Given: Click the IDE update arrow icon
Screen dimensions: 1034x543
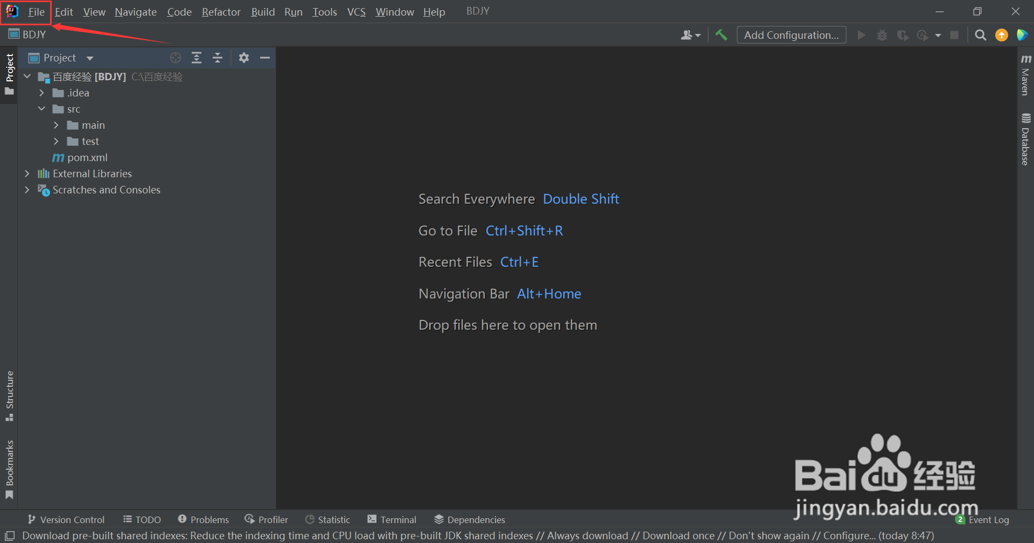Looking at the screenshot, I should (1002, 35).
